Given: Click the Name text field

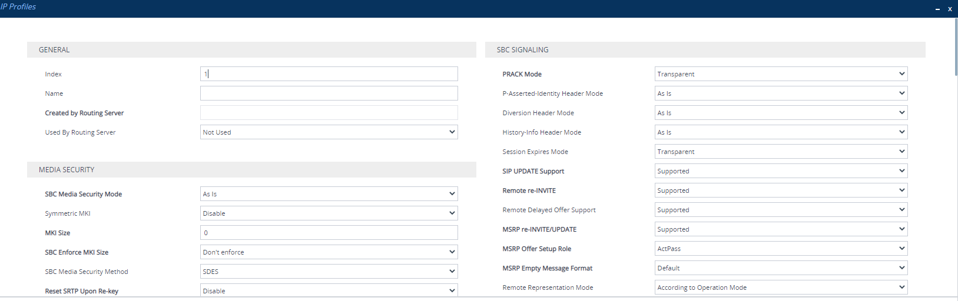Looking at the screenshot, I should [329, 93].
